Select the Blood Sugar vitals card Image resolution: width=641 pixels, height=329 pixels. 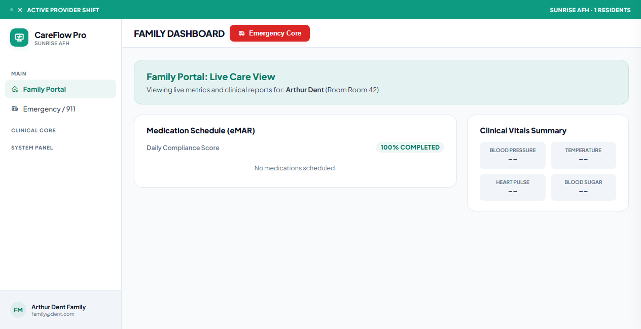click(x=583, y=187)
